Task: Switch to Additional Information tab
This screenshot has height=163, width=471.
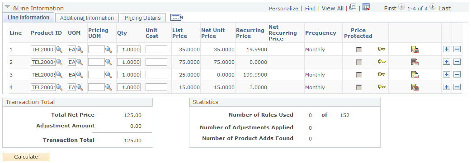Action: click(87, 18)
